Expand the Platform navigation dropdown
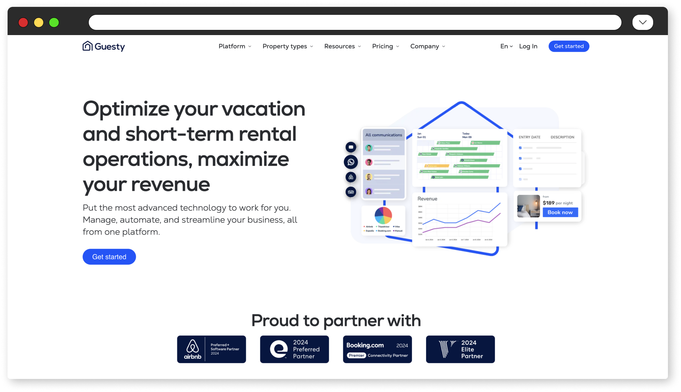Screen dimensions: 681x392 tap(234, 46)
